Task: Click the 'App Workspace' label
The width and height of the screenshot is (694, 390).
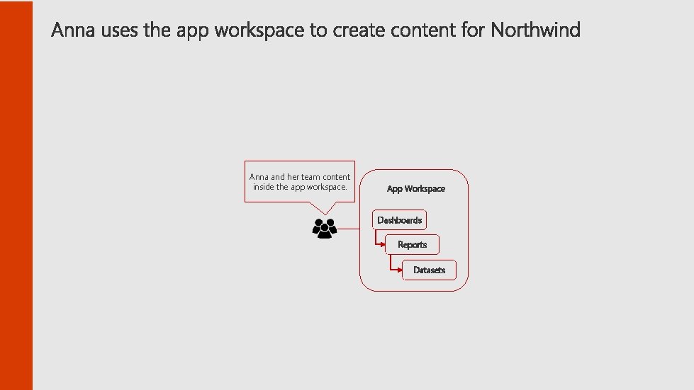Action: click(x=415, y=188)
